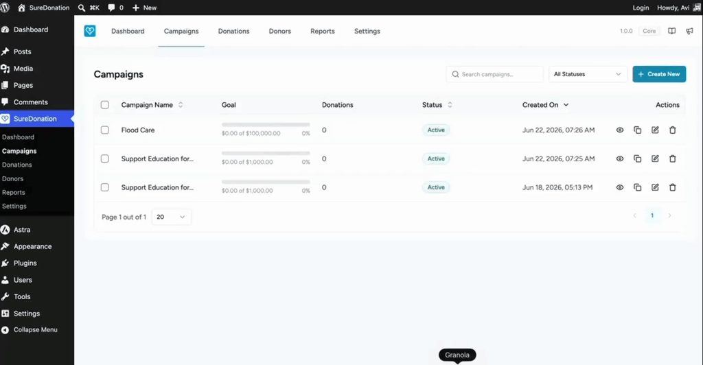The width and height of the screenshot is (703, 365).
Task: Sort by Campaign Name column
Action: pyautogui.click(x=152, y=105)
